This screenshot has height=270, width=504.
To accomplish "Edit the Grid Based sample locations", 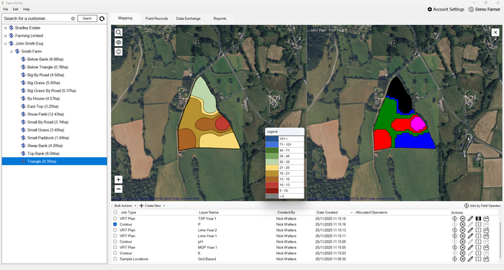I will tap(470, 259).
